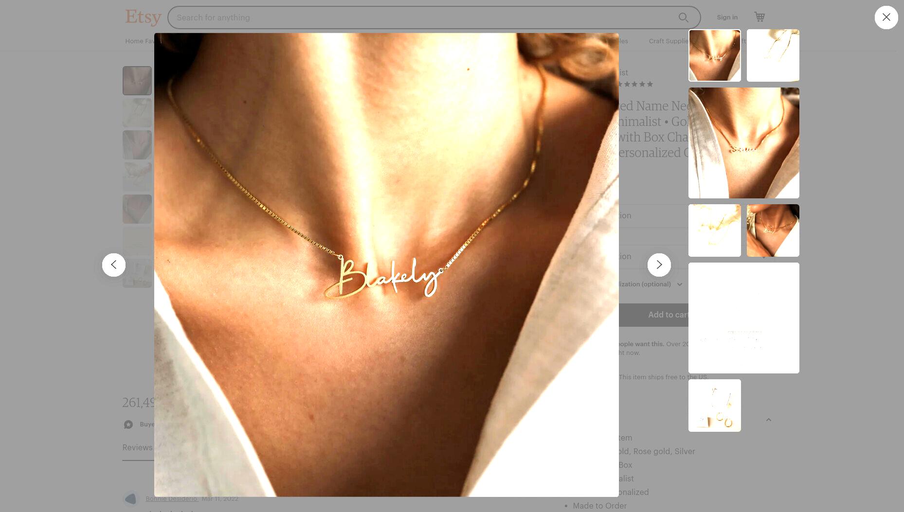904x512 pixels.
Task: Select first thumbnail in left page gallery
Action: tap(137, 81)
